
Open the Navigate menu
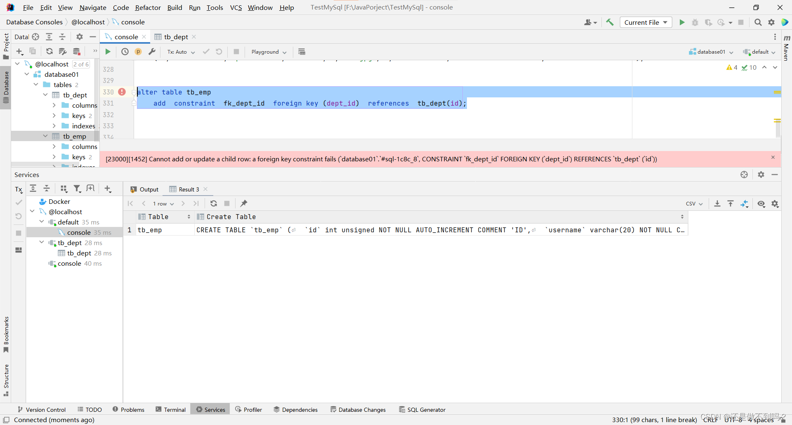(x=93, y=7)
